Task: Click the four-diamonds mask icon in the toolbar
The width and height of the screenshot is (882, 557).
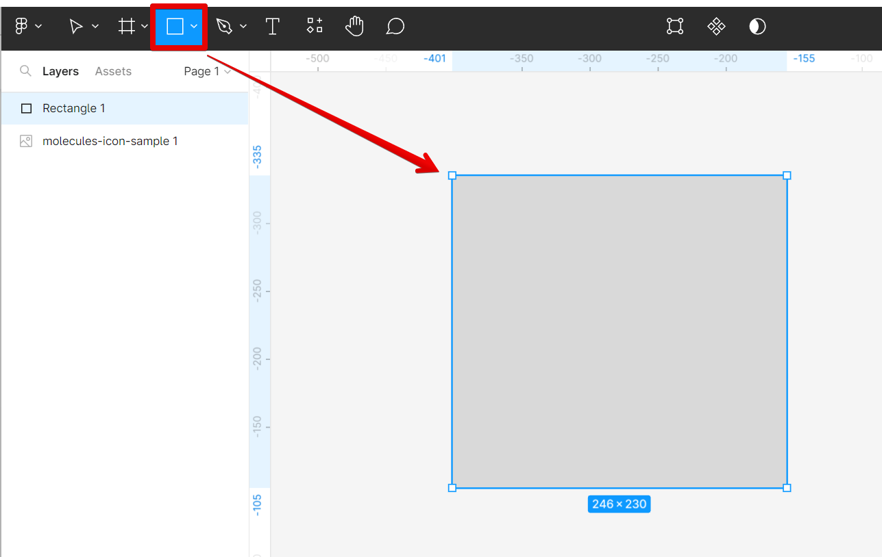Action: (715, 26)
